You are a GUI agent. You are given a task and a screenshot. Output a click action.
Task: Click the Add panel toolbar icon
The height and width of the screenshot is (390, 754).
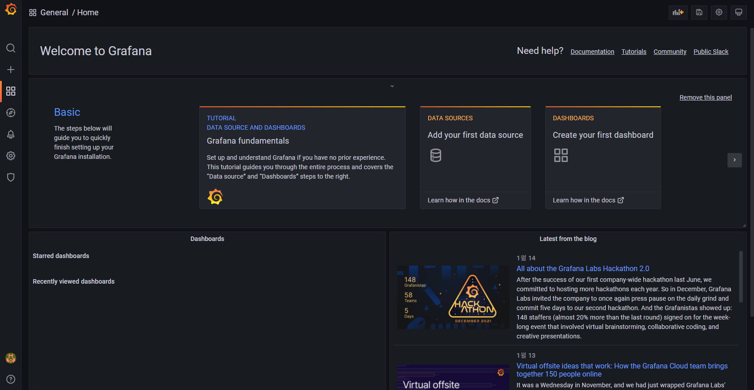tap(678, 13)
